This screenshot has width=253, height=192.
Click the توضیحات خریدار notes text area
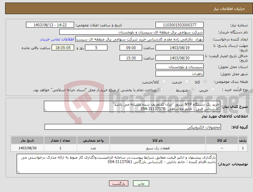[x=116, y=164]
